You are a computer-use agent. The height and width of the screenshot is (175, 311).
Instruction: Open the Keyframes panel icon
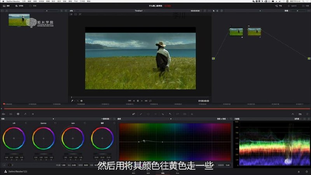tap(293, 114)
